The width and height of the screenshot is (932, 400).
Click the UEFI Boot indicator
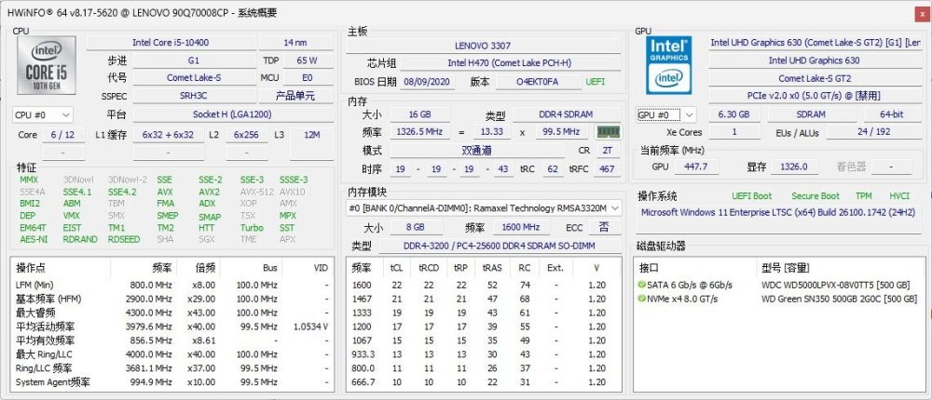pyautogui.click(x=751, y=196)
